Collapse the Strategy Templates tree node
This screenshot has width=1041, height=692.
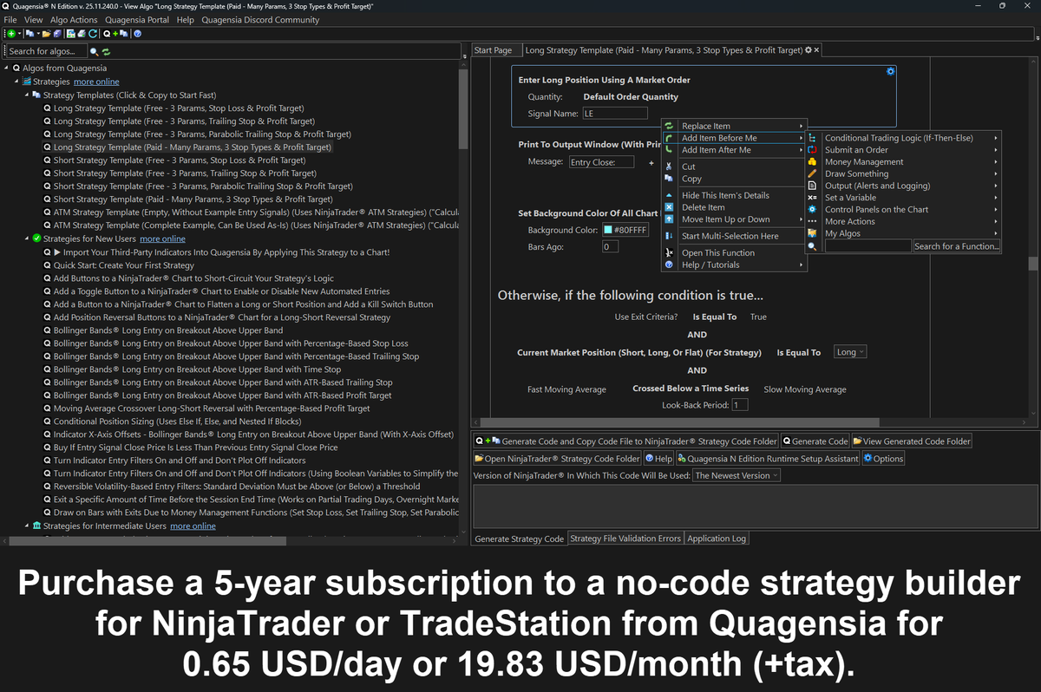pos(27,95)
